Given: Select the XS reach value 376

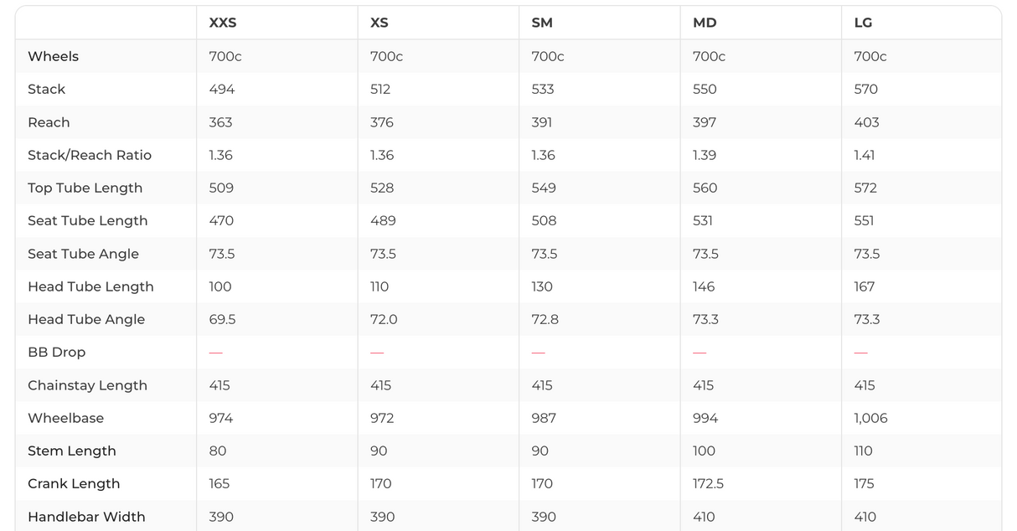Looking at the screenshot, I should (382, 122).
